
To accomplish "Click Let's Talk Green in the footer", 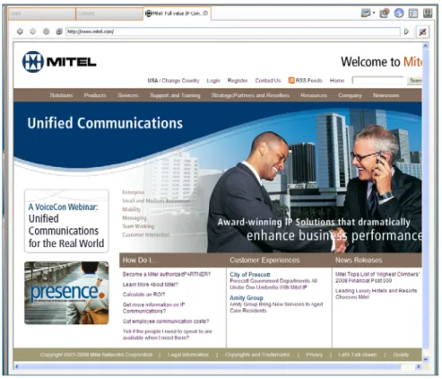I will (358, 355).
